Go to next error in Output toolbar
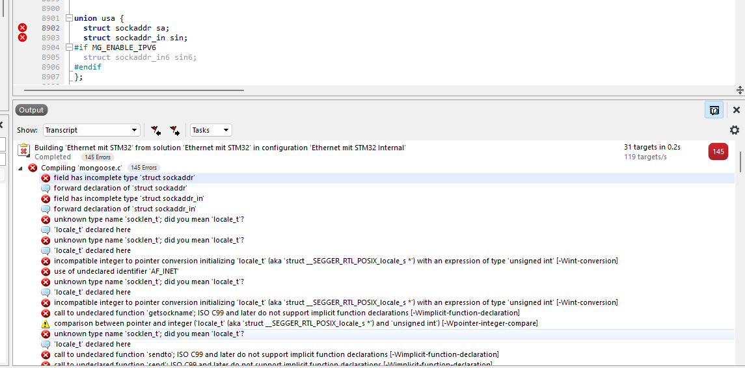This screenshot has height=368, width=745. [x=174, y=130]
